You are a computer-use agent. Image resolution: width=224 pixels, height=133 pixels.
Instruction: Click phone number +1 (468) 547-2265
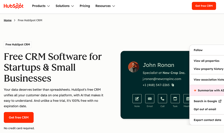point(156,85)
